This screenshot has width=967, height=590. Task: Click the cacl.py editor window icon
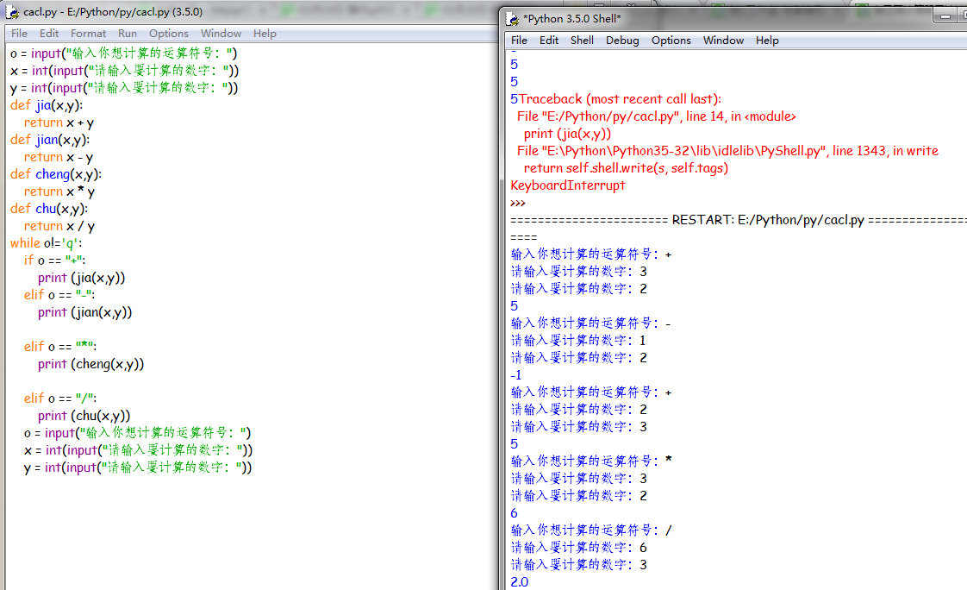coord(12,12)
